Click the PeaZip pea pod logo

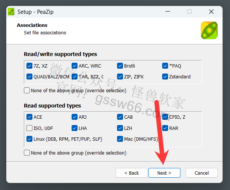click(x=209, y=30)
